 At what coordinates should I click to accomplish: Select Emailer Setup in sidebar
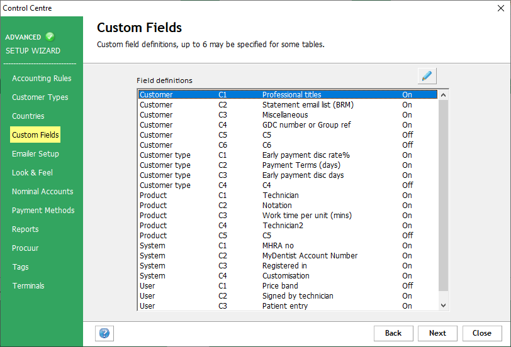35,154
